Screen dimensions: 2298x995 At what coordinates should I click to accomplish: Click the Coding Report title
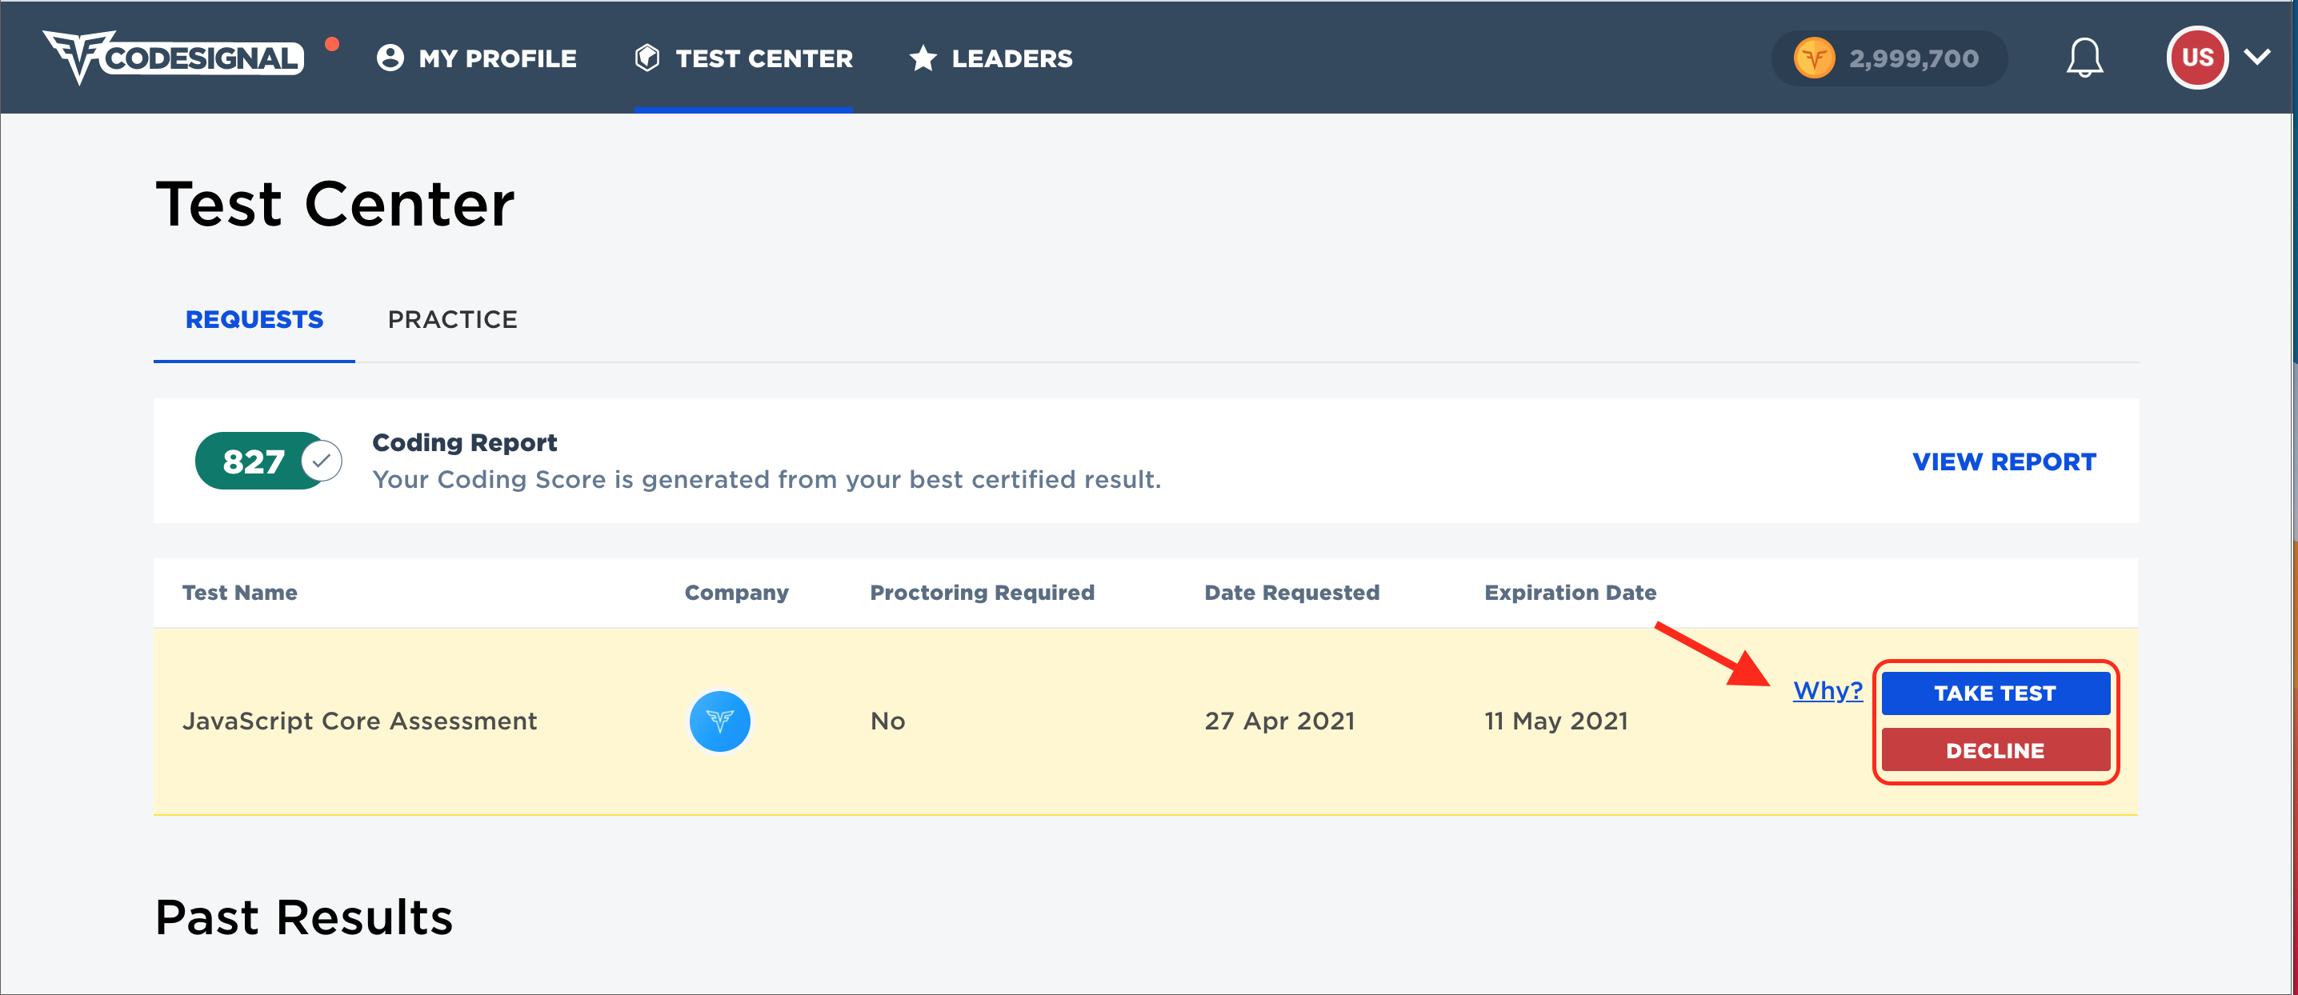click(464, 442)
